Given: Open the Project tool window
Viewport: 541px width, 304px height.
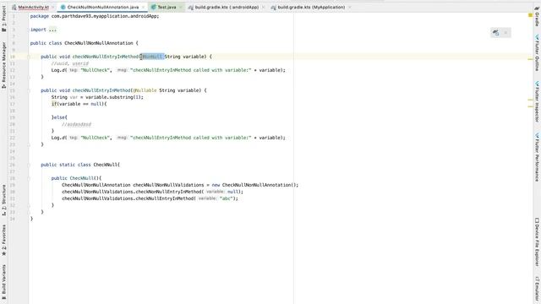Looking at the screenshot, I should 3,19.
